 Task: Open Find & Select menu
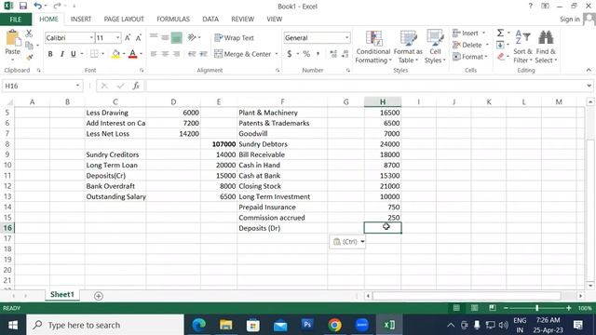546,47
